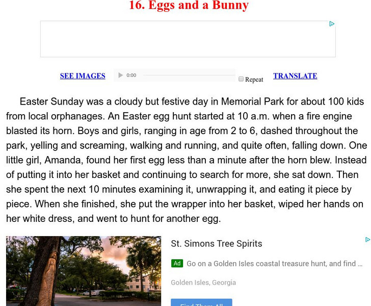Click the Eggs and a Bunny heading
The image size is (371, 306).
(189, 6)
